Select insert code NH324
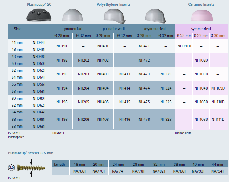The image size is (229, 182). click(x=166, y=88)
